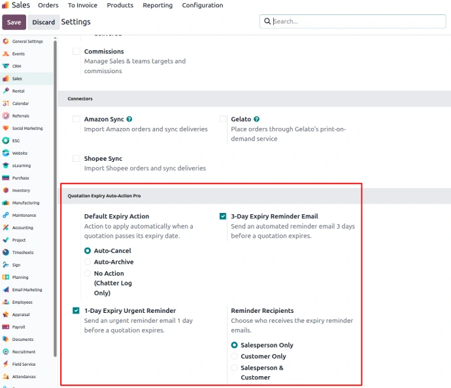Click the Discard button
This screenshot has height=388, width=451.
pyautogui.click(x=44, y=22)
